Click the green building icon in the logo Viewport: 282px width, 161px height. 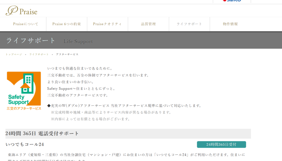coord(28,82)
